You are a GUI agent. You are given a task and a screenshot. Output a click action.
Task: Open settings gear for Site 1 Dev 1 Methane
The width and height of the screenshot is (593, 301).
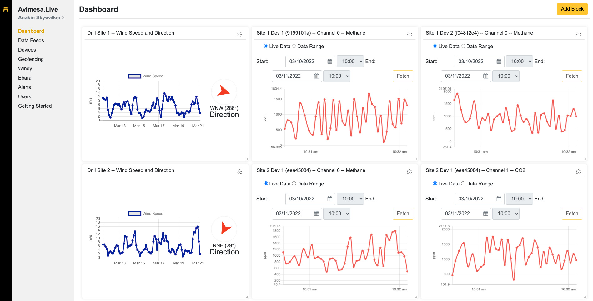pyautogui.click(x=409, y=34)
